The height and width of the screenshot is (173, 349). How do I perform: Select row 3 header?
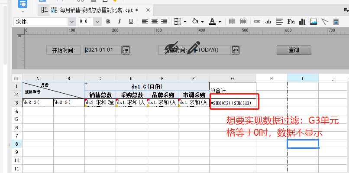pyautogui.click(x=17, y=103)
